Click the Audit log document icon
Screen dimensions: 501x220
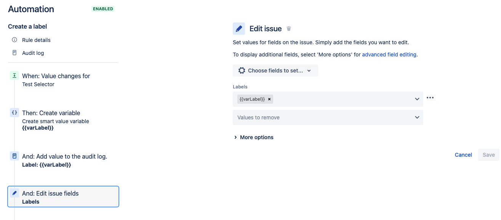[14, 53]
